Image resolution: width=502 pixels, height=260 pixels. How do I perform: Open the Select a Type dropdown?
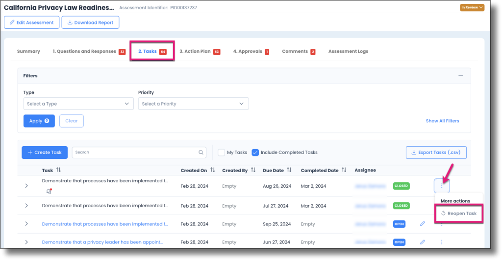pyautogui.click(x=78, y=104)
